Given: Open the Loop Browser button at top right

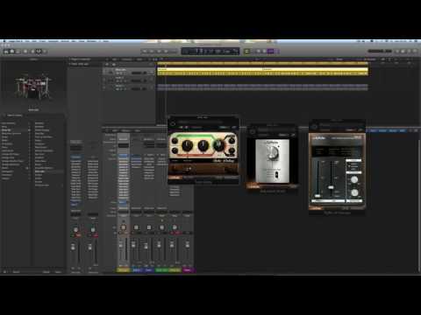Looking at the screenshot, I should point(410,52).
